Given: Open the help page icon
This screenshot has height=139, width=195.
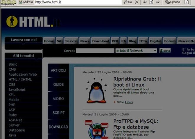Looking at the screenshot, I should (x=186, y=2).
